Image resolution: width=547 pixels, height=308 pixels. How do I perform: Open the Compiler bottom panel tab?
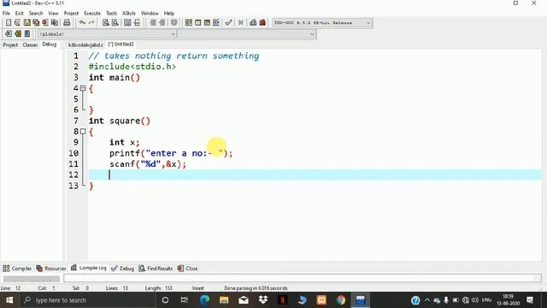(x=17, y=268)
